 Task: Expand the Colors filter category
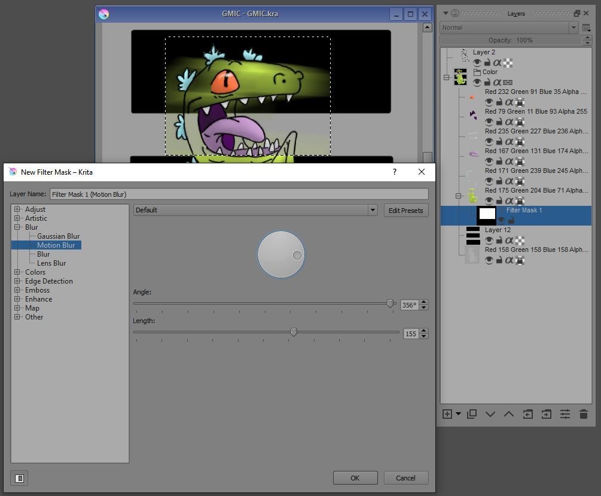tap(17, 272)
